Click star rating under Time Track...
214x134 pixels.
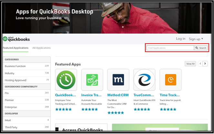(x=168, y=109)
